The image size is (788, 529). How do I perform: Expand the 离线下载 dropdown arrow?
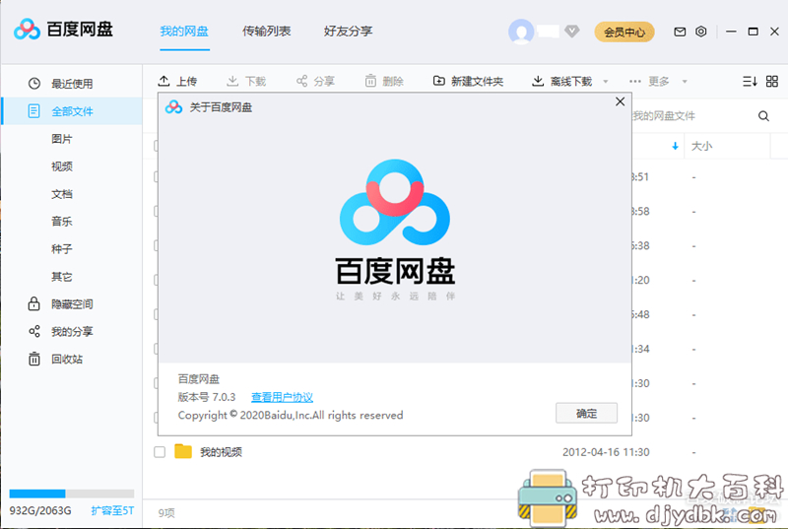pos(606,82)
